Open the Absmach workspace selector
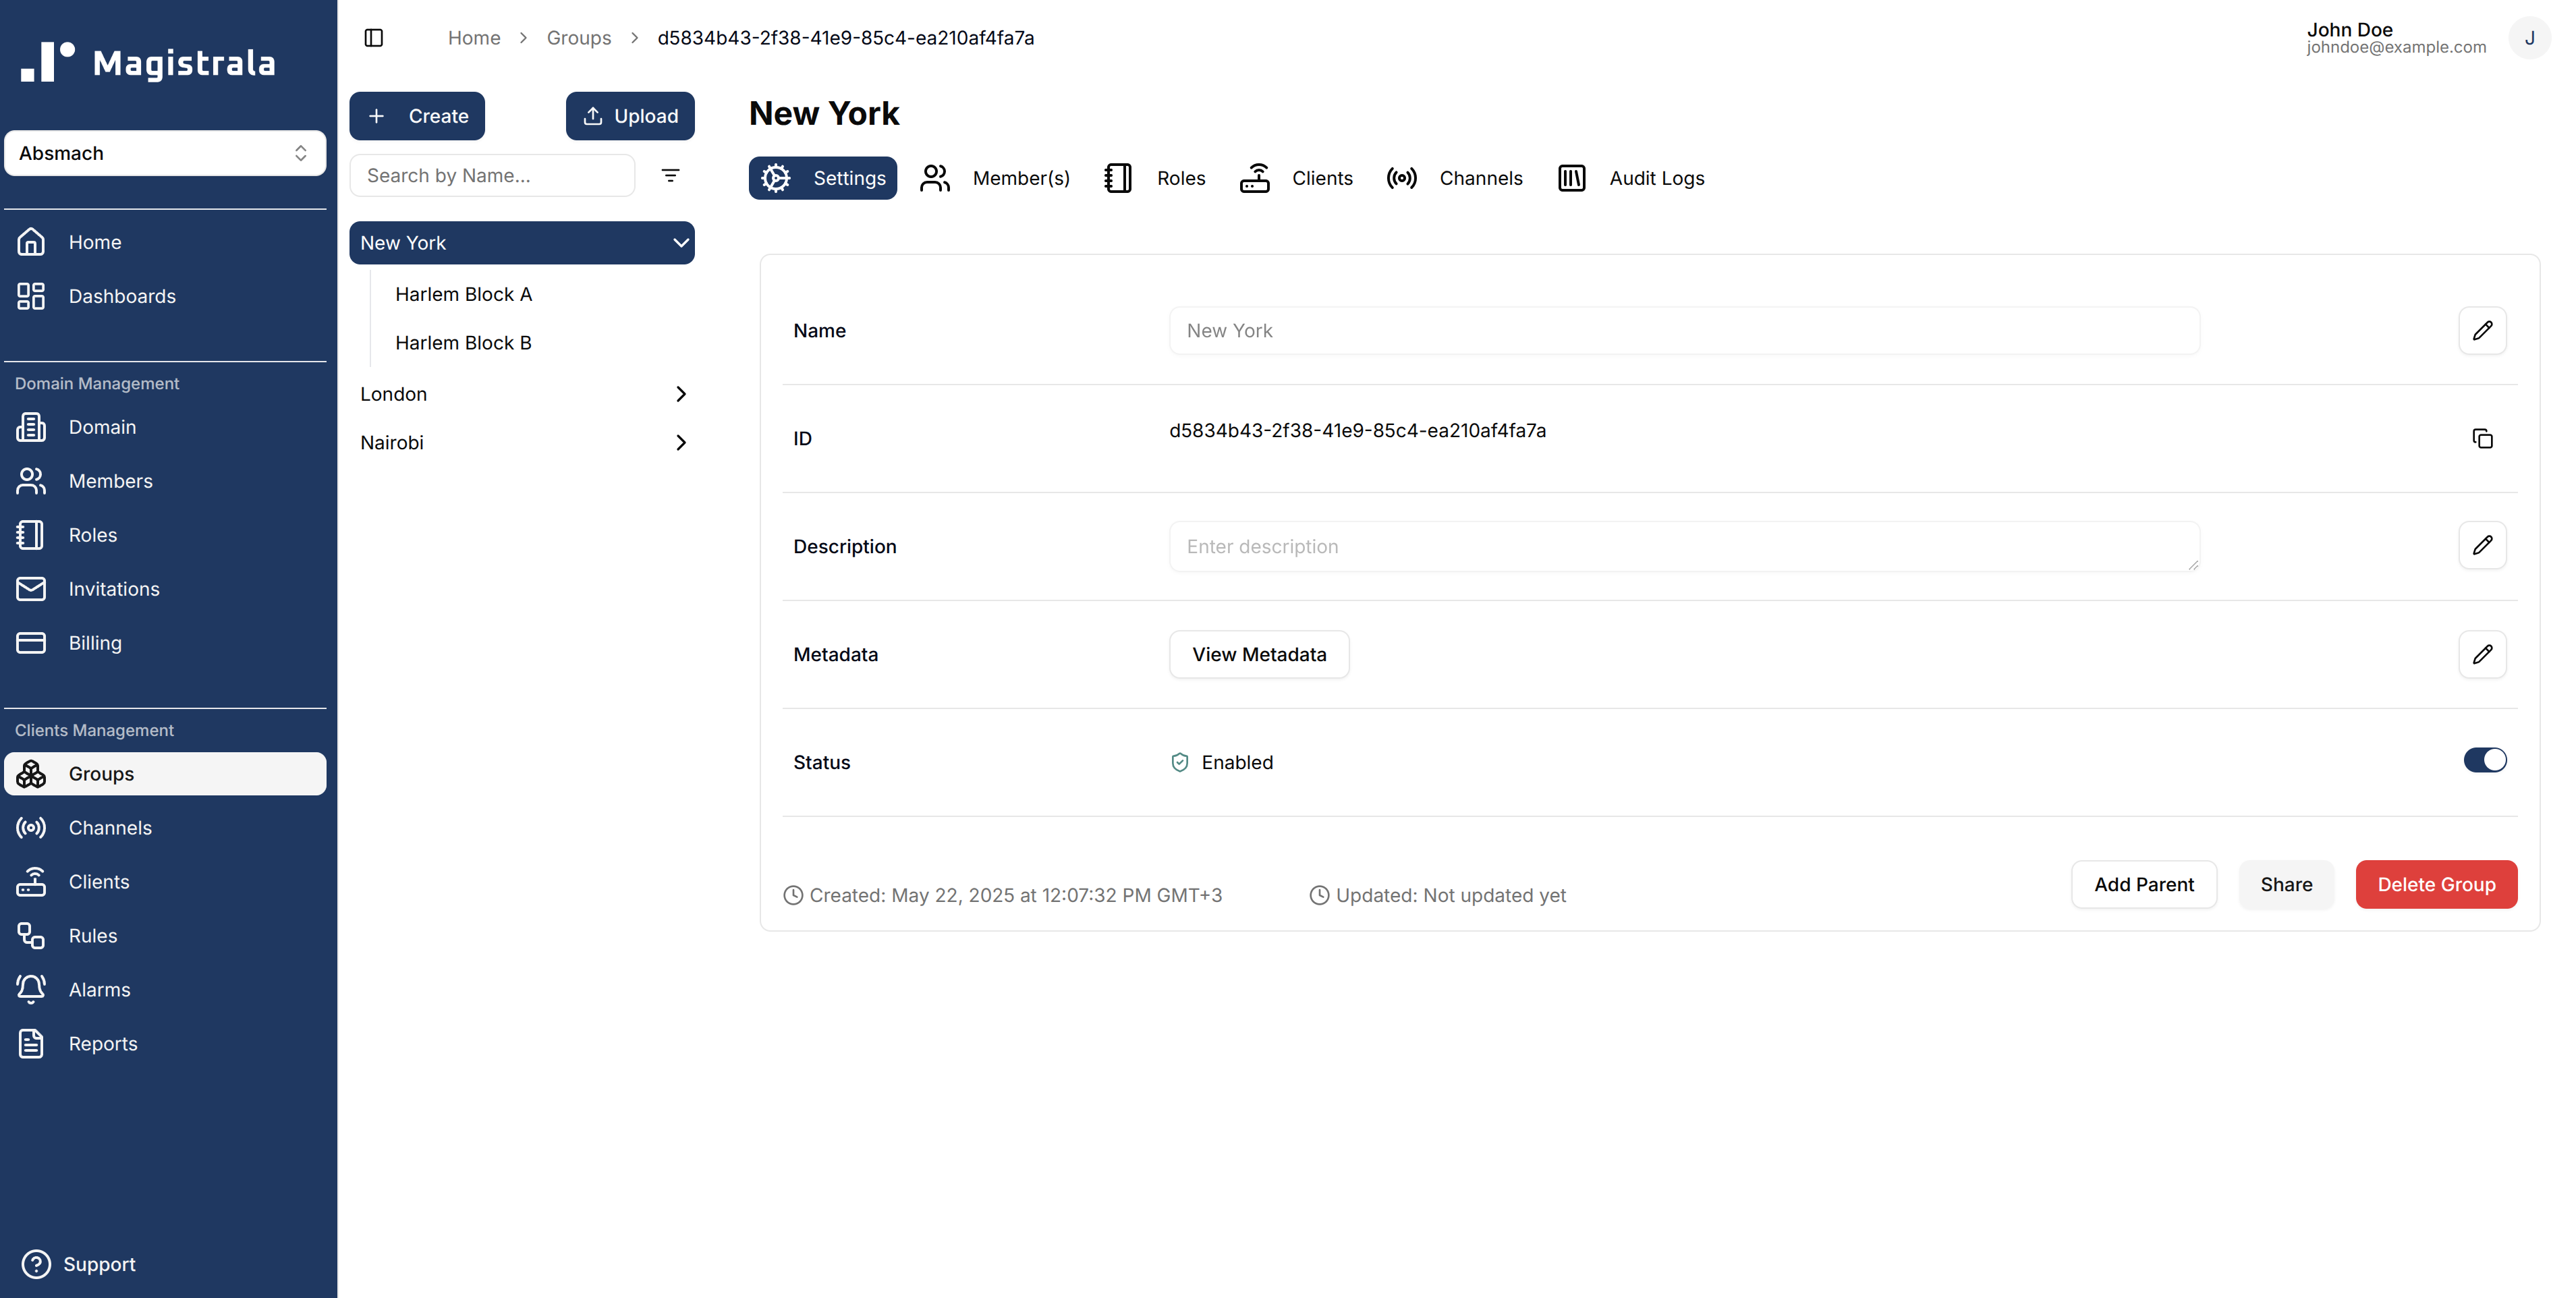The width and height of the screenshot is (2576, 1298). coord(164,152)
